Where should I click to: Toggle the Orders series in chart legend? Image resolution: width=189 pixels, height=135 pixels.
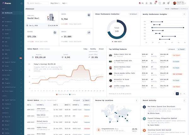pyautogui.click(x=72, y=94)
